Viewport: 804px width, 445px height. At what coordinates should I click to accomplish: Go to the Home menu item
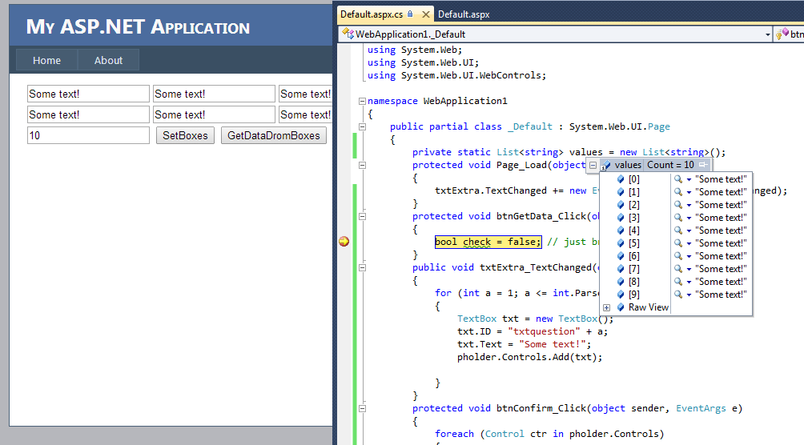tap(46, 61)
